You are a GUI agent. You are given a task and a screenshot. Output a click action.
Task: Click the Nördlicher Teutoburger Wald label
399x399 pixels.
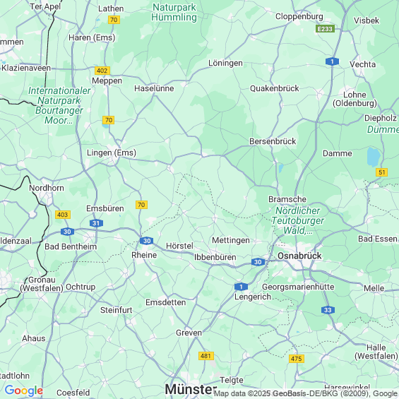pos(298,220)
